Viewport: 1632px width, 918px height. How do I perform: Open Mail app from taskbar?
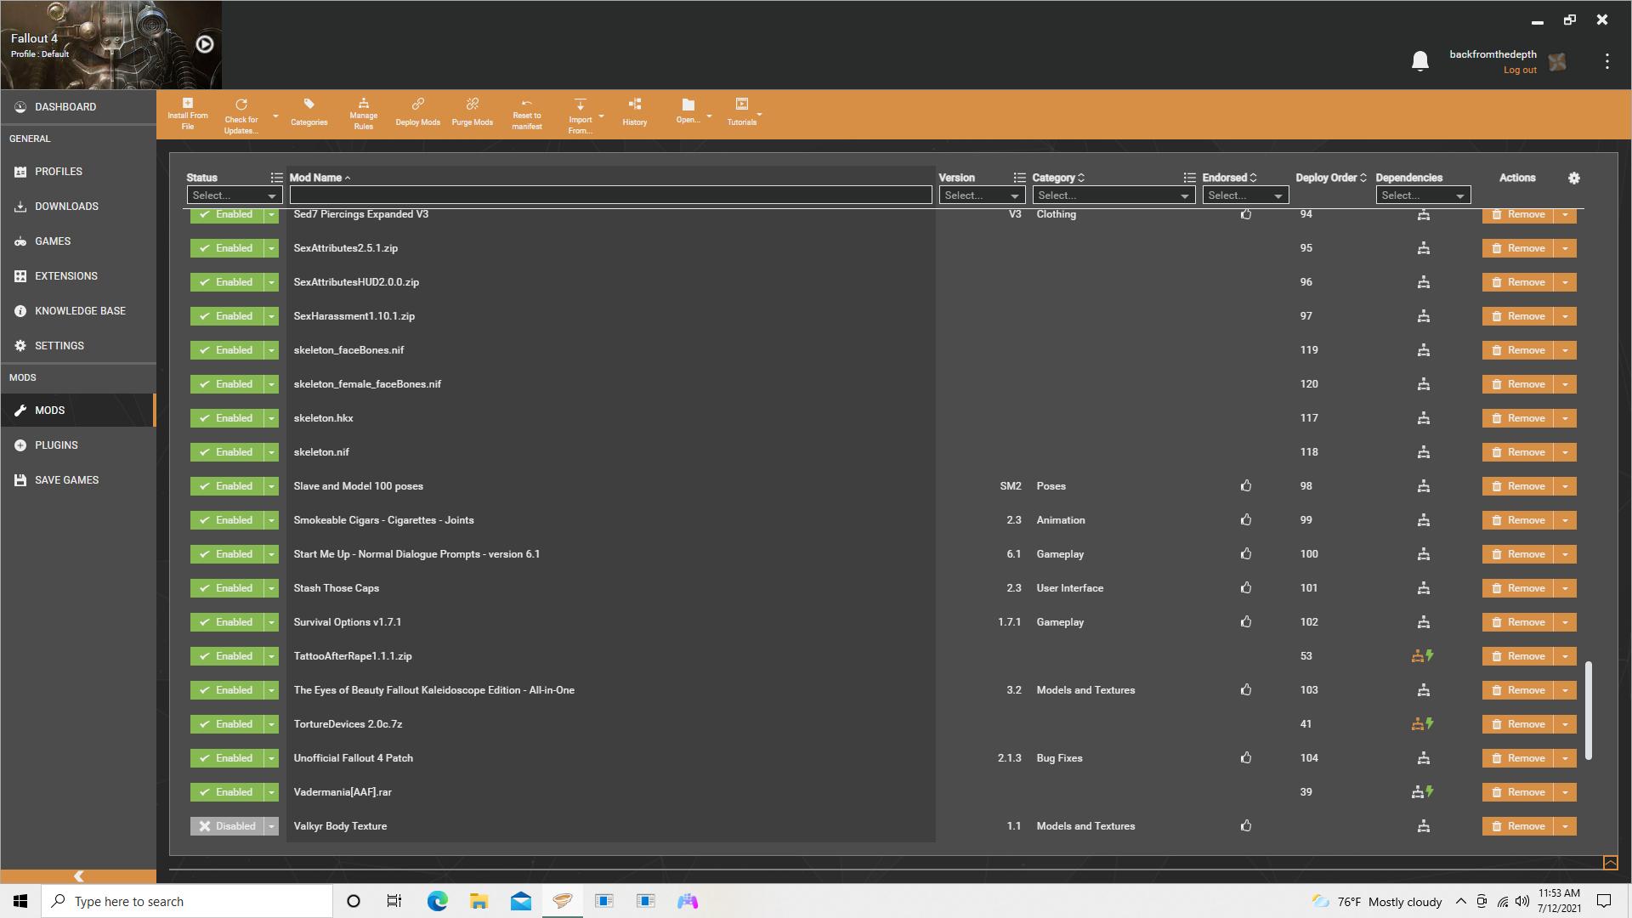coord(521,901)
